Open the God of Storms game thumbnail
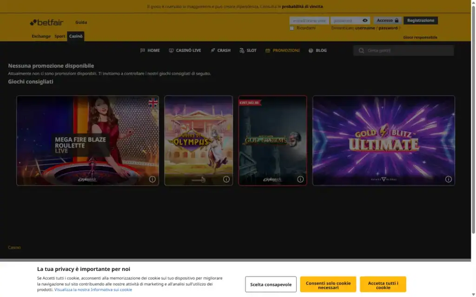 (x=272, y=141)
